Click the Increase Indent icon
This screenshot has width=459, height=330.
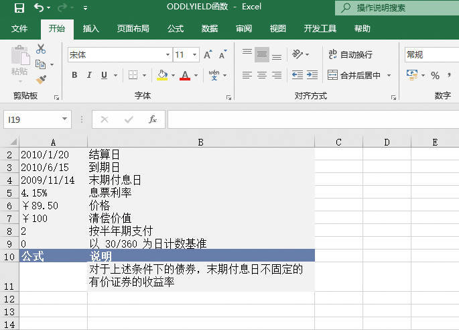[312, 75]
